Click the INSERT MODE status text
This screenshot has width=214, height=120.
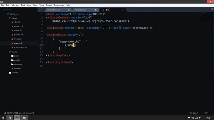pos(20,113)
